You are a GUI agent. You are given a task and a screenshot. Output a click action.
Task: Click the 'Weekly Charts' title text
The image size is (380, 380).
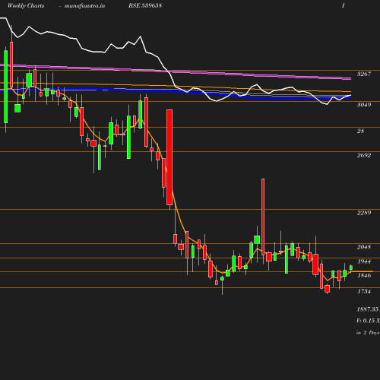pos(26,5)
